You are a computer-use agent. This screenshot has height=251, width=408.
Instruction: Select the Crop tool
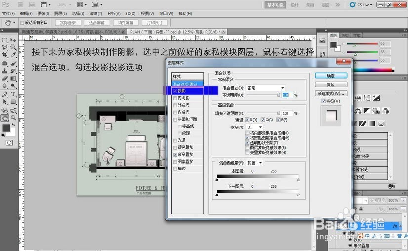point(5,55)
